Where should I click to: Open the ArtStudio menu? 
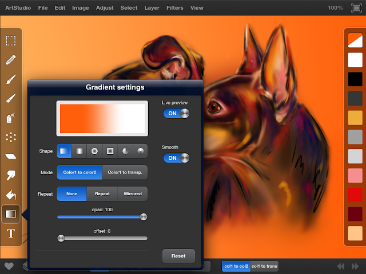pos(18,8)
